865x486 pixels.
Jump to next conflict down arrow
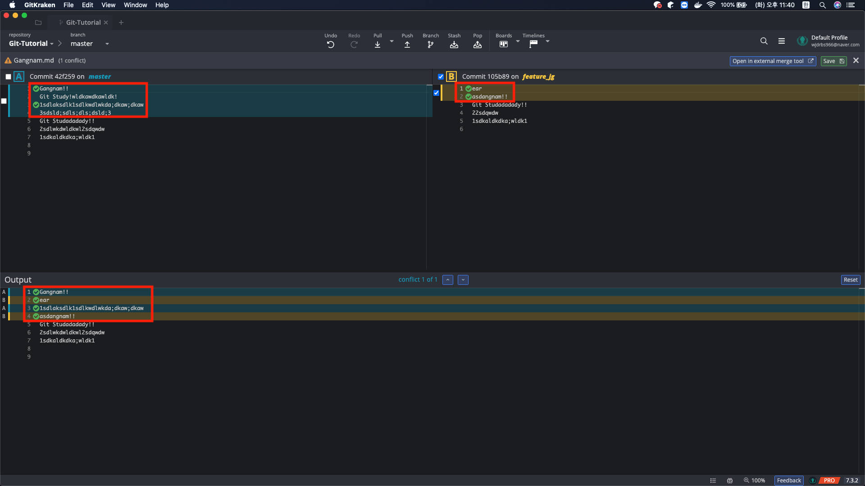[x=463, y=280]
